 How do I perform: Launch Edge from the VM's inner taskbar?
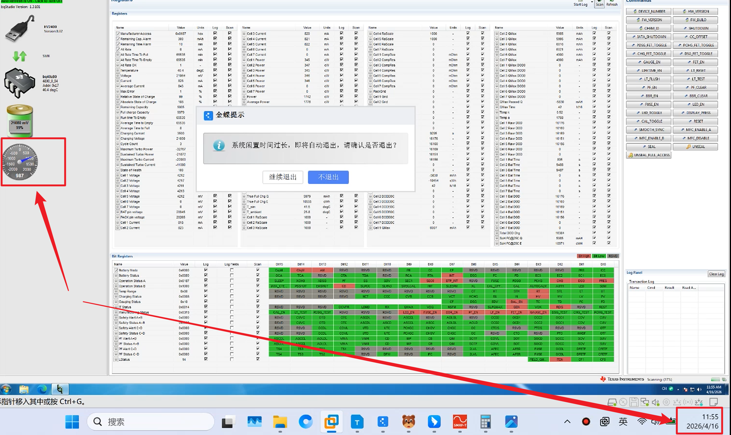click(x=42, y=389)
